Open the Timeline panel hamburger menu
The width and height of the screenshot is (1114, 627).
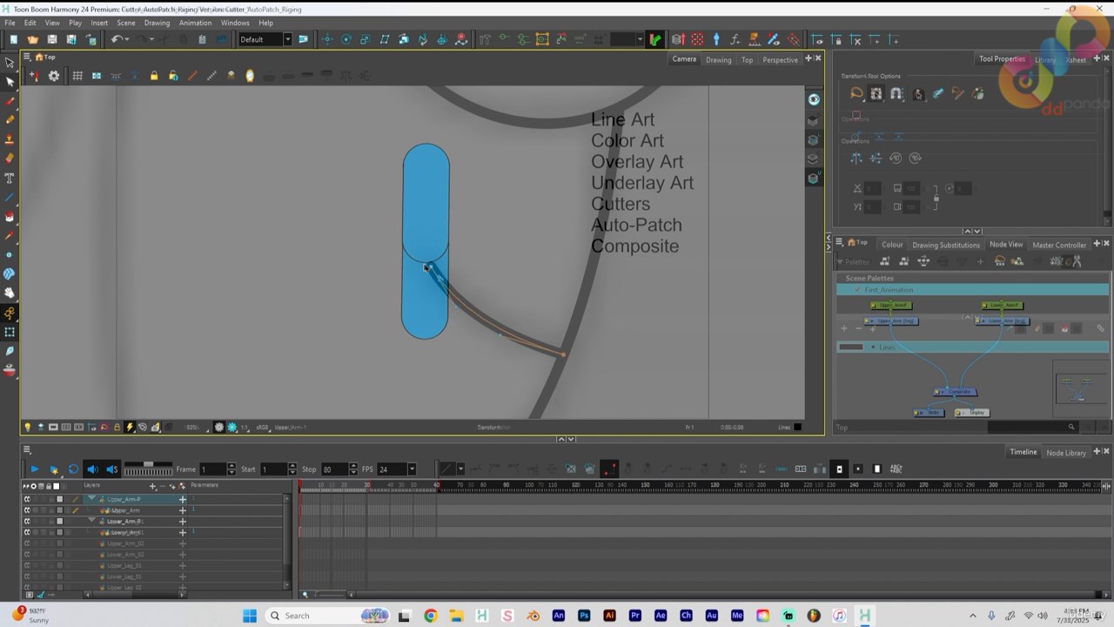(x=27, y=450)
